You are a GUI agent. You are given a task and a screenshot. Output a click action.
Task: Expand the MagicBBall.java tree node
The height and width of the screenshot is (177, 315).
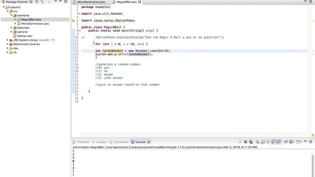click(15, 20)
